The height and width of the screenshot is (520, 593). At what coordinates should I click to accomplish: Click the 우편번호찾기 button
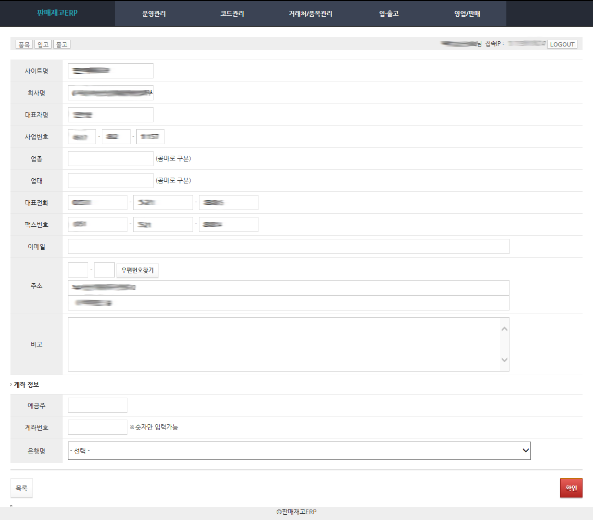point(137,270)
